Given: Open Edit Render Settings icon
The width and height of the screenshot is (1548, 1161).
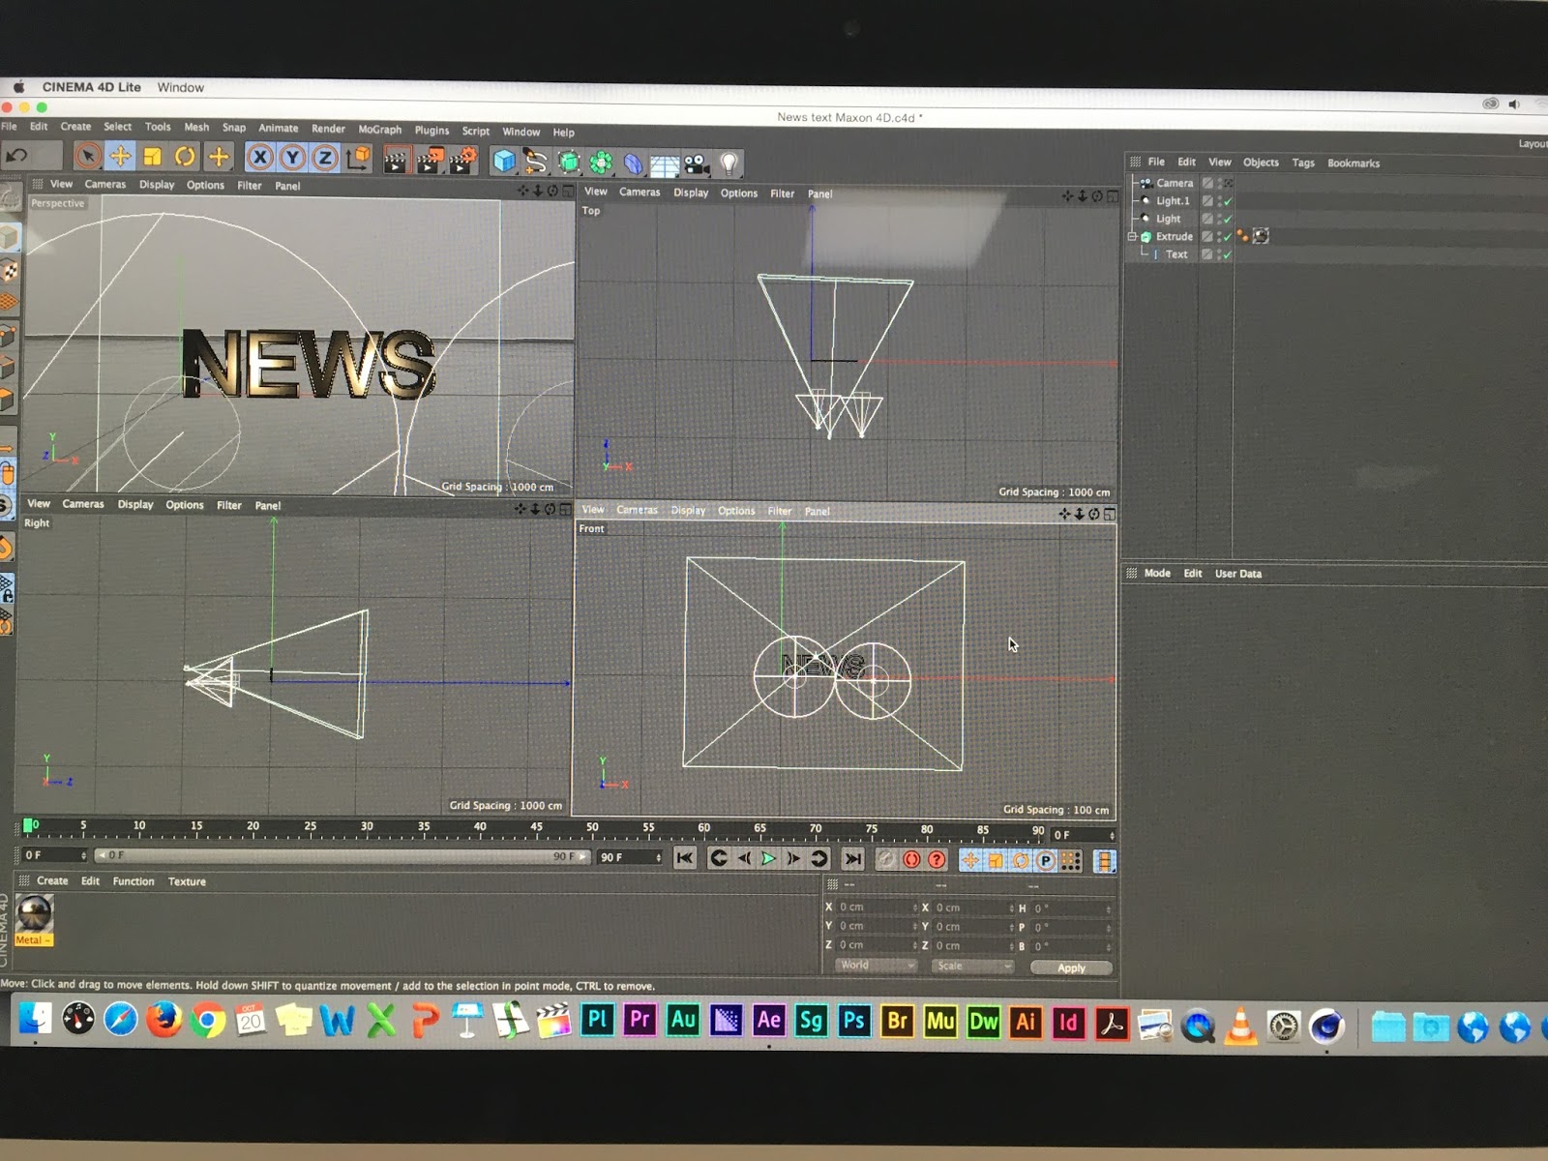Looking at the screenshot, I should (463, 160).
